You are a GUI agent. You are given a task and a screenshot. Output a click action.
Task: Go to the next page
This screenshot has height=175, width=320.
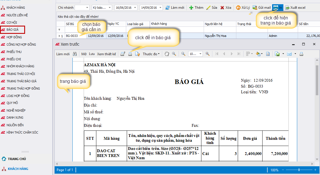[x=232, y=54]
